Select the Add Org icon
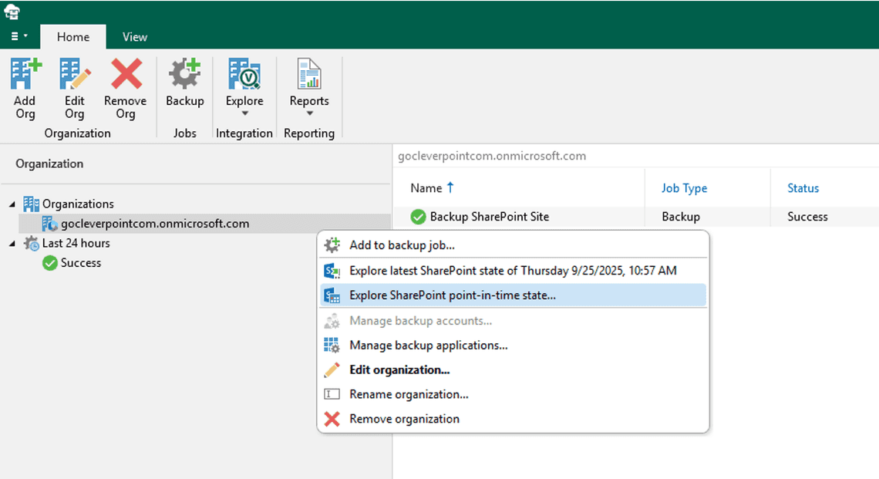The width and height of the screenshot is (879, 479). click(25, 77)
